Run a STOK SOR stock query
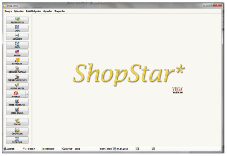The height and width of the screenshot is (156, 227). pos(17,140)
